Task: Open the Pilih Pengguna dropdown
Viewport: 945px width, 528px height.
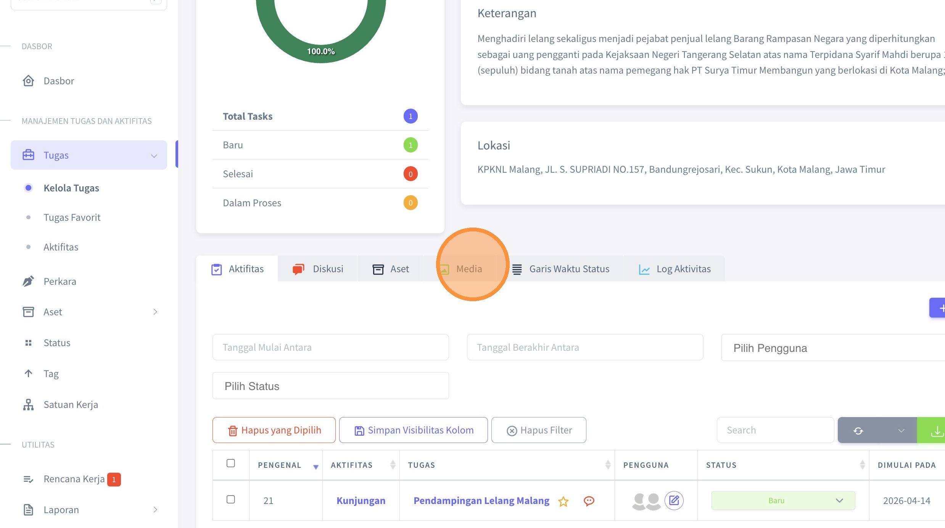Action: [x=833, y=348]
